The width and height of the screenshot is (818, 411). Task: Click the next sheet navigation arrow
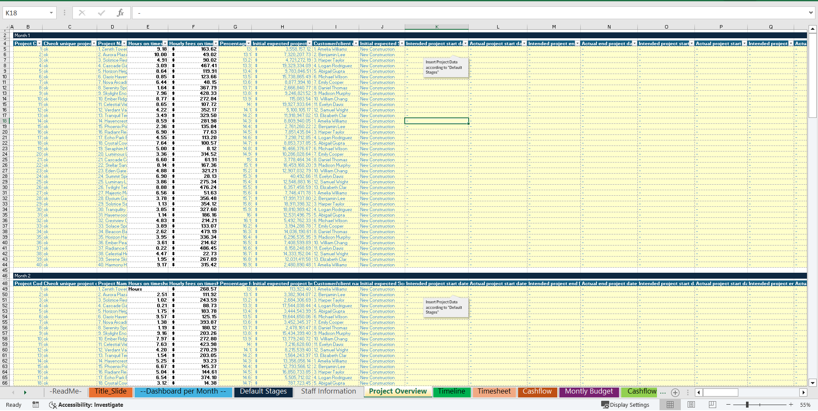[25, 392]
